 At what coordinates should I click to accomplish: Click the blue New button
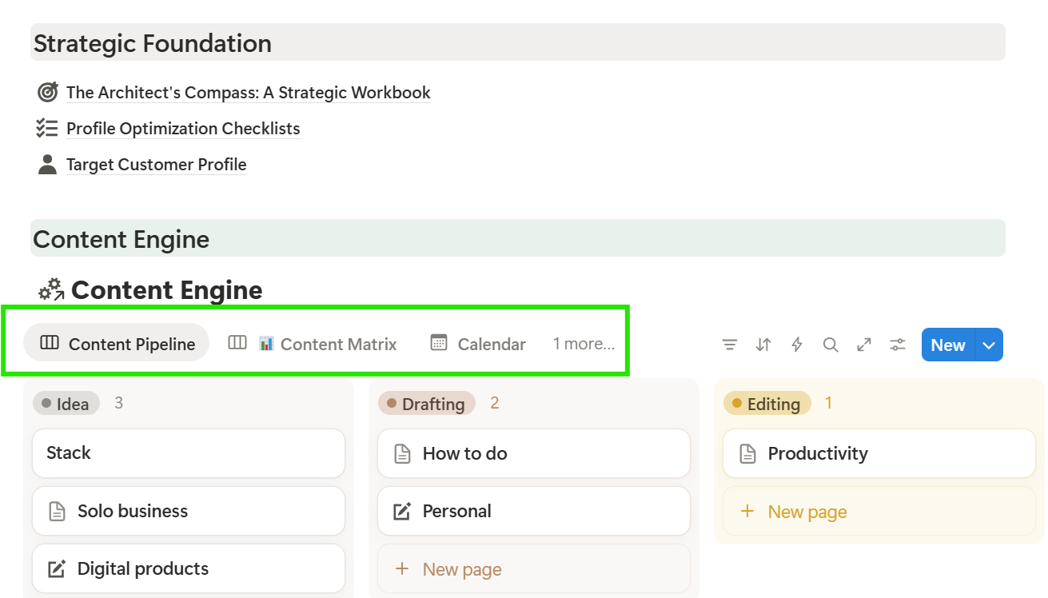coord(948,345)
